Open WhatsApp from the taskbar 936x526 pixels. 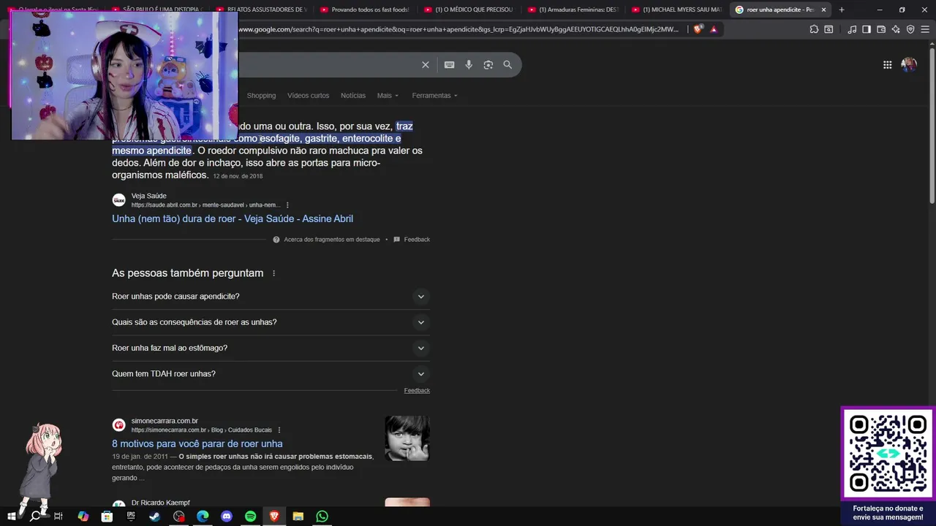[322, 517]
